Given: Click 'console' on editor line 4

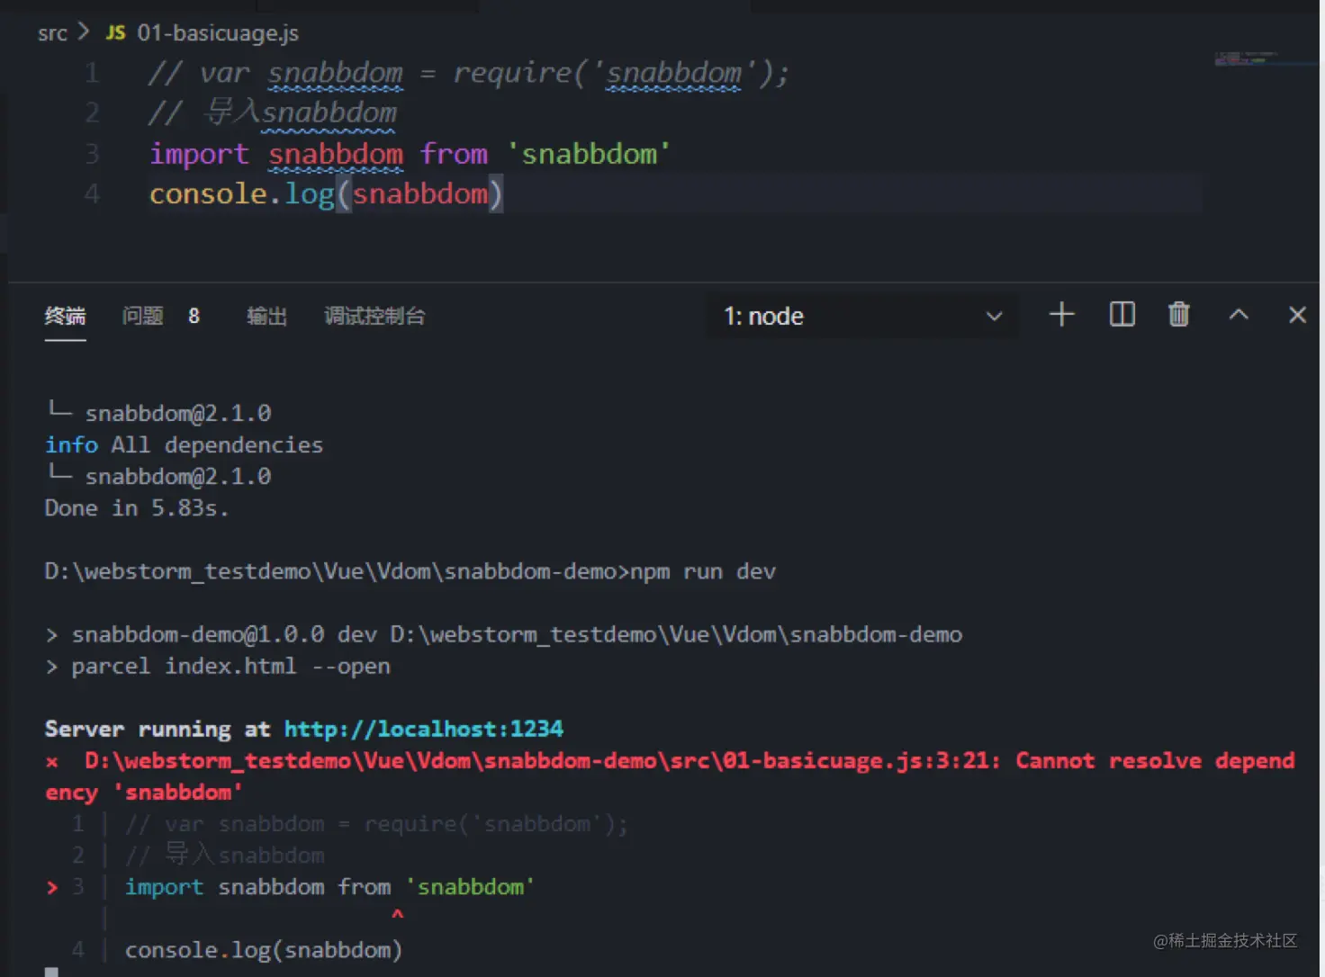Looking at the screenshot, I should 208,194.
